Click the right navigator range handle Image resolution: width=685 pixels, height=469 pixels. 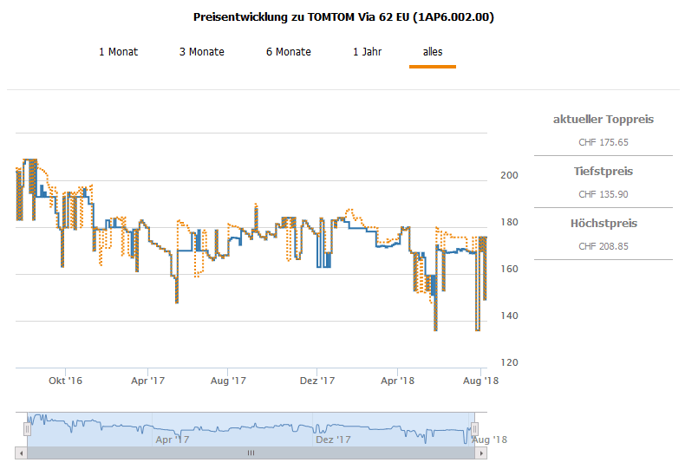tap(475, 429)
